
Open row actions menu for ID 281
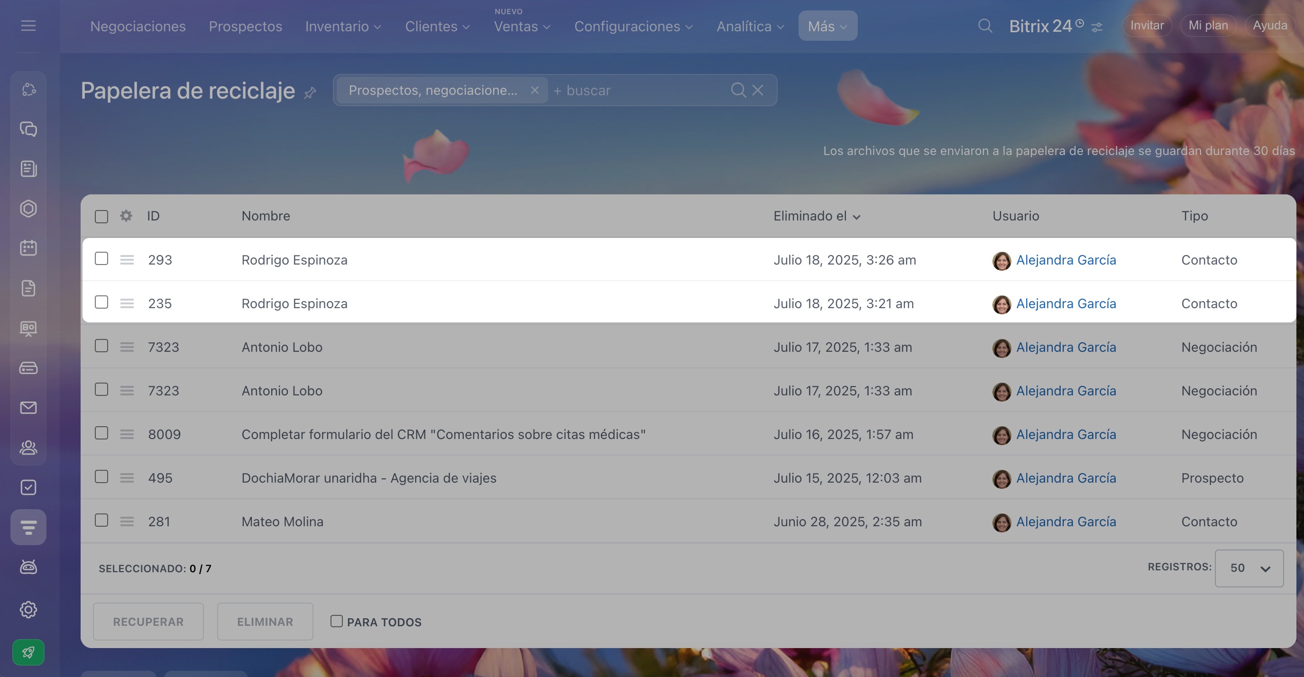pos(127,521)
